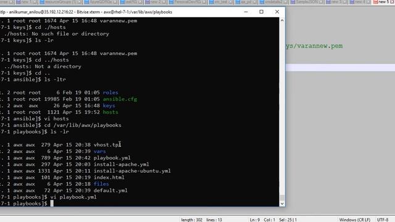Click the green 'hosts' file in listing

pos(110,112)
